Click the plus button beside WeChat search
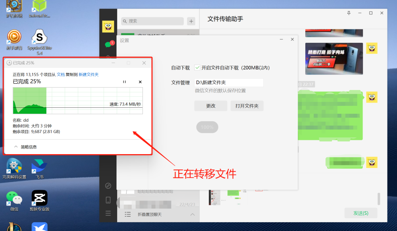Viewport: 397px width, 231px height. (191, 21)
